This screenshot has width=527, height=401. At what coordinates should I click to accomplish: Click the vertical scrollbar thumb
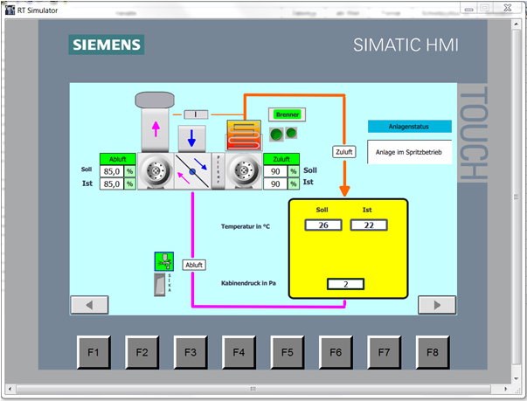(x=517, y=197)
